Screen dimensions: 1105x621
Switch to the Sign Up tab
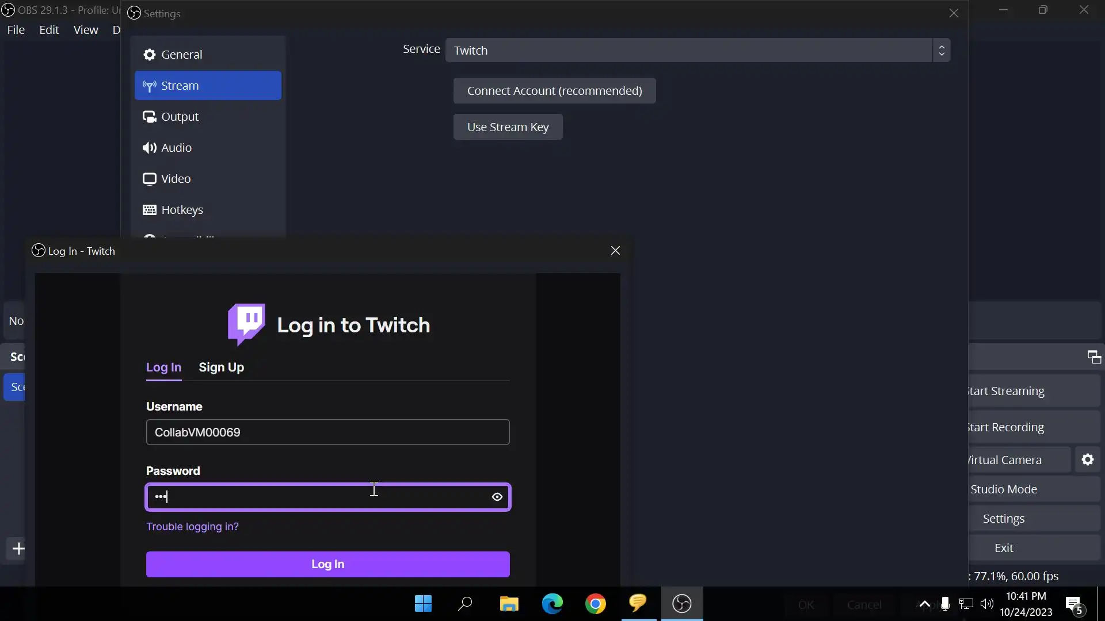(221, 367)
